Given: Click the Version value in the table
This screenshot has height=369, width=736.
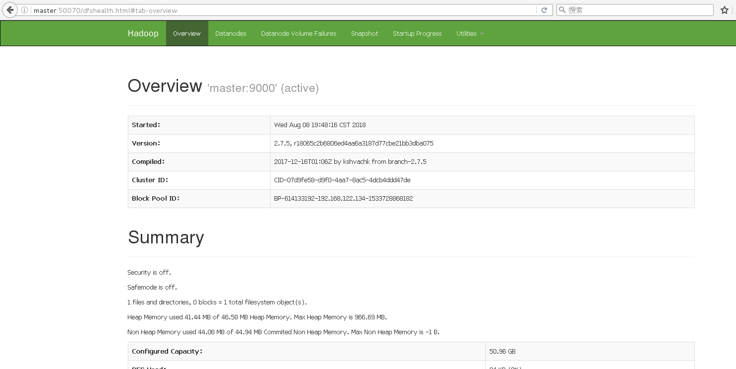Looking at the screenshot, I should tap(354, 144).
